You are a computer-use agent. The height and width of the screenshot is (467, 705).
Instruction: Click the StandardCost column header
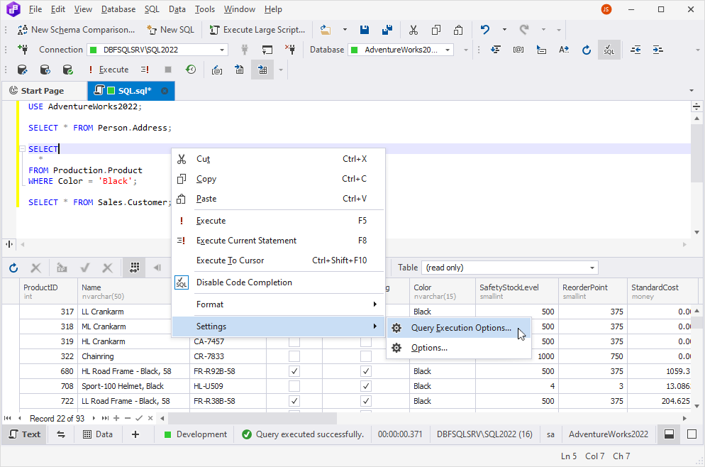pyautogui.click(x=662, y=292)
